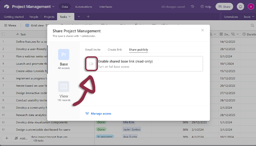Open the Views sidebar
This screenshot has width=256, height=146.
[10, 26]
